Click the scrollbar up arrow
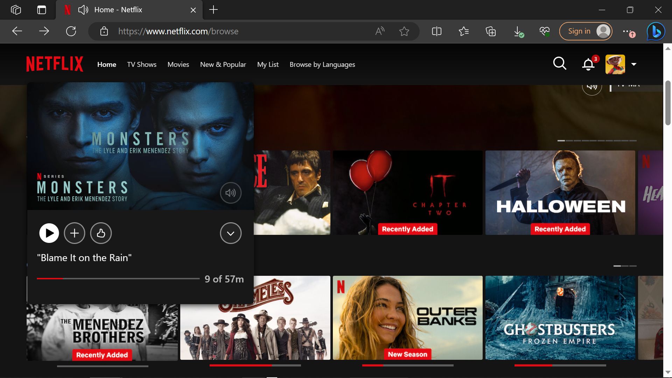Viewport: 672px width, 378px height. pos(668,49)
